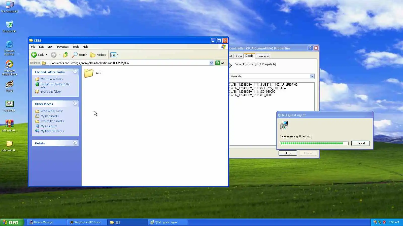Click the QEMU guest agent progress bar
The image size is (403, 226).
pyautogui.click(x=314, y=143)
